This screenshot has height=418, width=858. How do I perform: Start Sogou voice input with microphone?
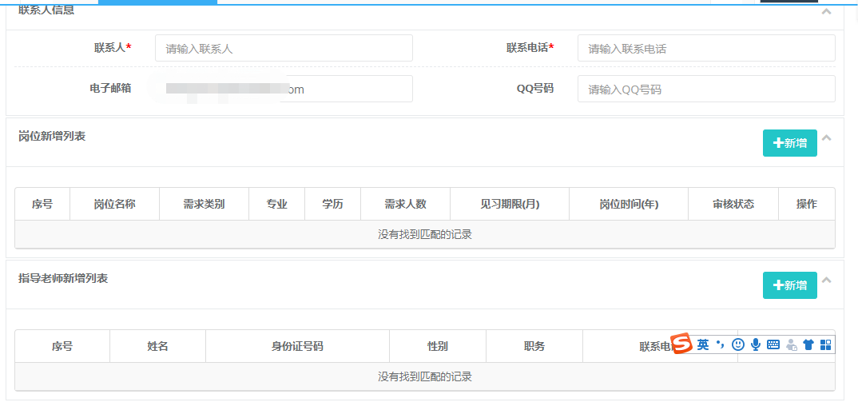click(755, 344)
